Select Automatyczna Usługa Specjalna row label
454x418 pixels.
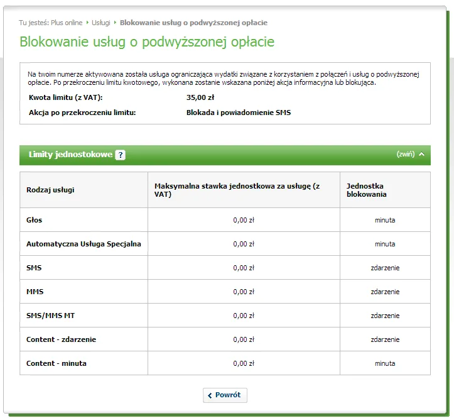[x=84, y=244]
